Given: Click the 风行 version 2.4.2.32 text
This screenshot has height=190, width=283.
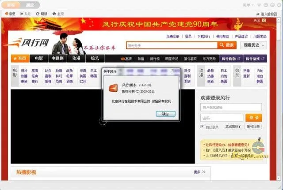Looking at the screenshot, I should click(137, 85).
